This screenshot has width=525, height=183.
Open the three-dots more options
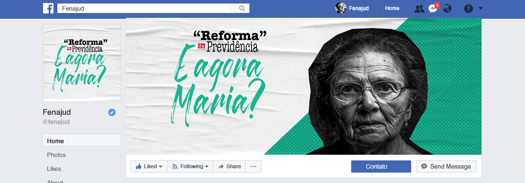253,166
